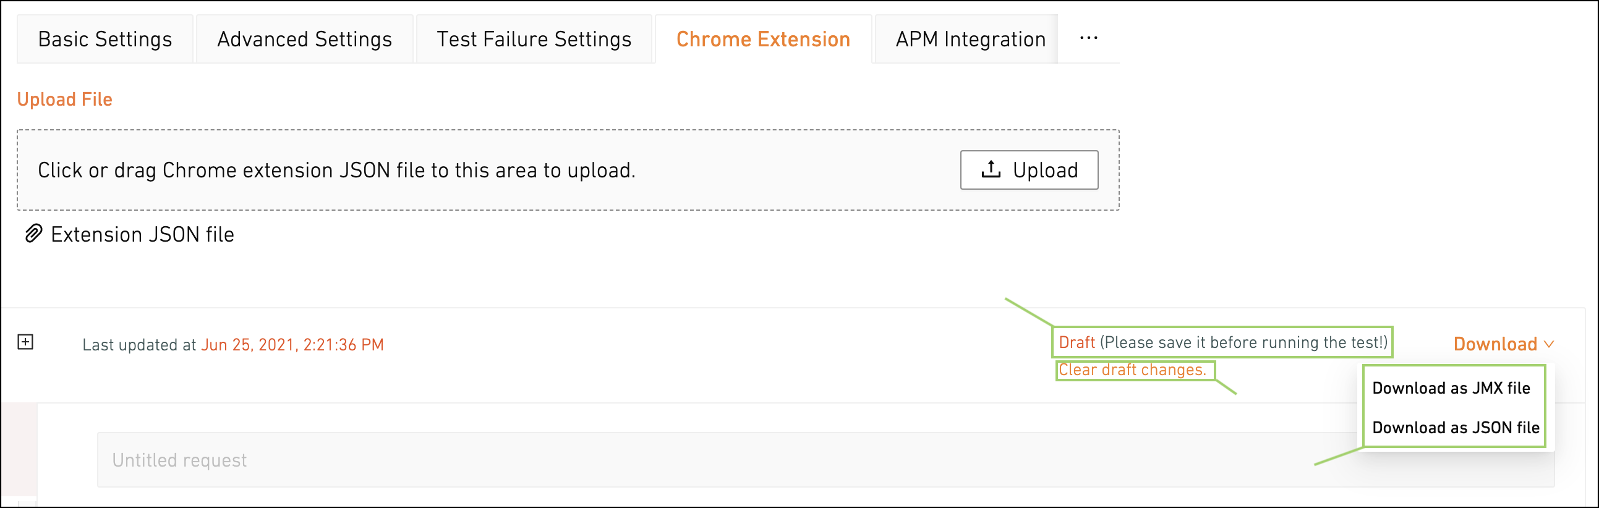The image size is (1599, 508).
Task: Click the Untitled request name field
Action: click(825, 460)
